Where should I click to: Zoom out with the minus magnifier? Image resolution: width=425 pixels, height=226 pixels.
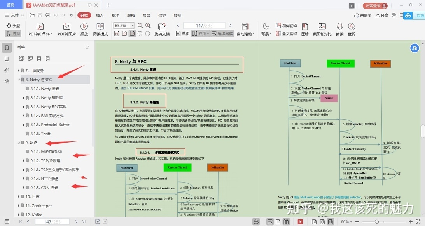click(x=140, y=26)
